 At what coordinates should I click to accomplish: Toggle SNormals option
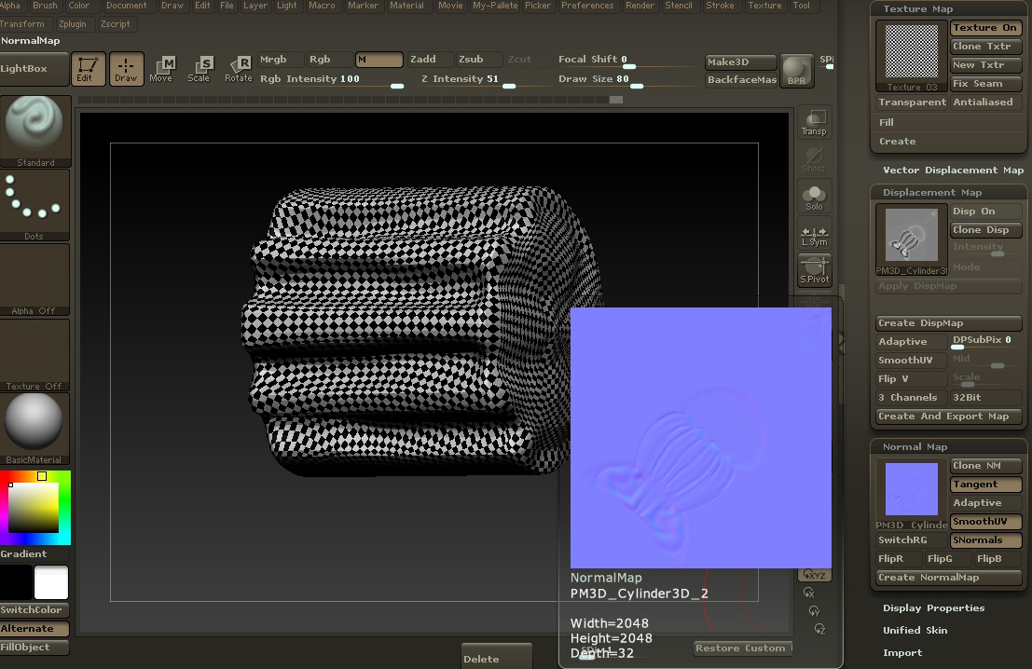coord(985,540)
